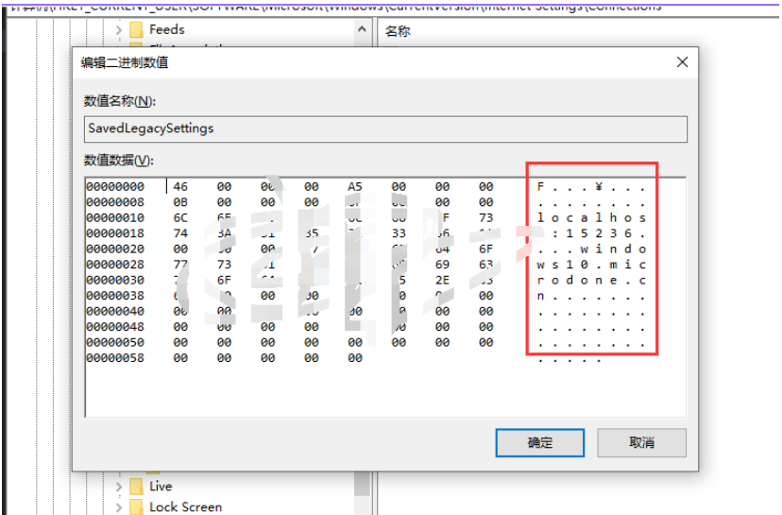Click offset label 00000058
This screenshot has height=515, width=782.
coord(115,358)
